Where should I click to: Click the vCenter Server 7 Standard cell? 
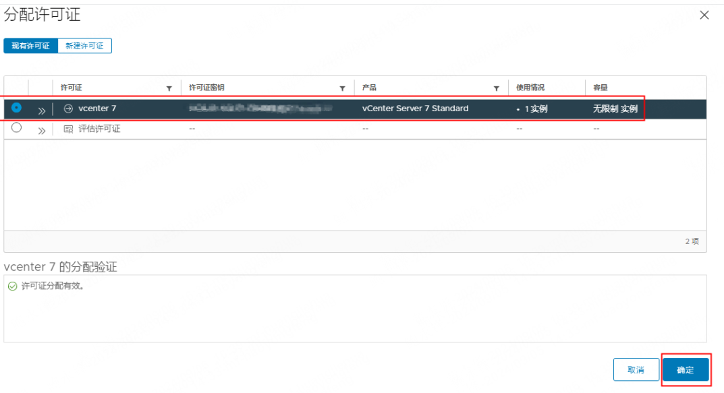(415, 109)
